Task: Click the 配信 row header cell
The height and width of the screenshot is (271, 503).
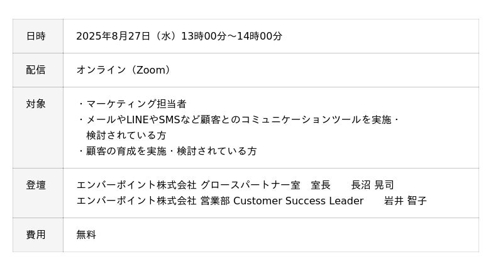Action: (x=36, y=70)
